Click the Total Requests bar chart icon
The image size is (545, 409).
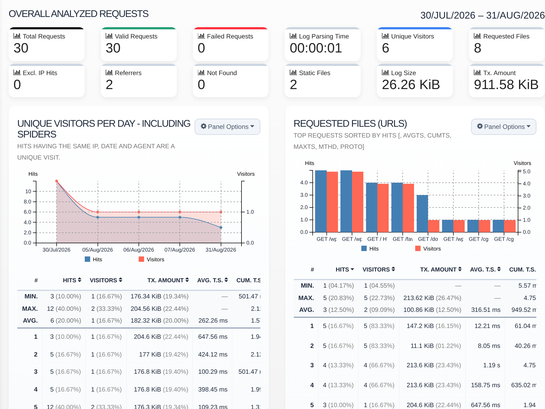point(17,36)
